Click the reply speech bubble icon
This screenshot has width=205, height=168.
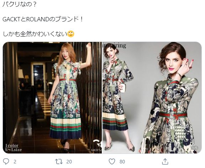pos(6,162)
